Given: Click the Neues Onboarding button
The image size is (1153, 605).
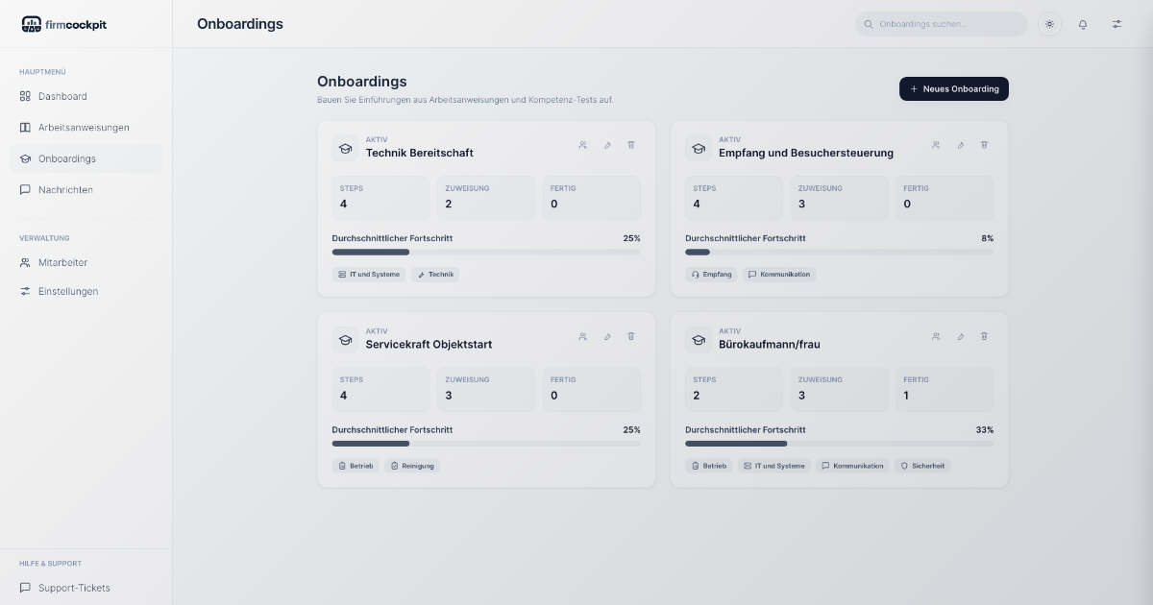Looking at the screenshot, I should (x=953, y=88).
